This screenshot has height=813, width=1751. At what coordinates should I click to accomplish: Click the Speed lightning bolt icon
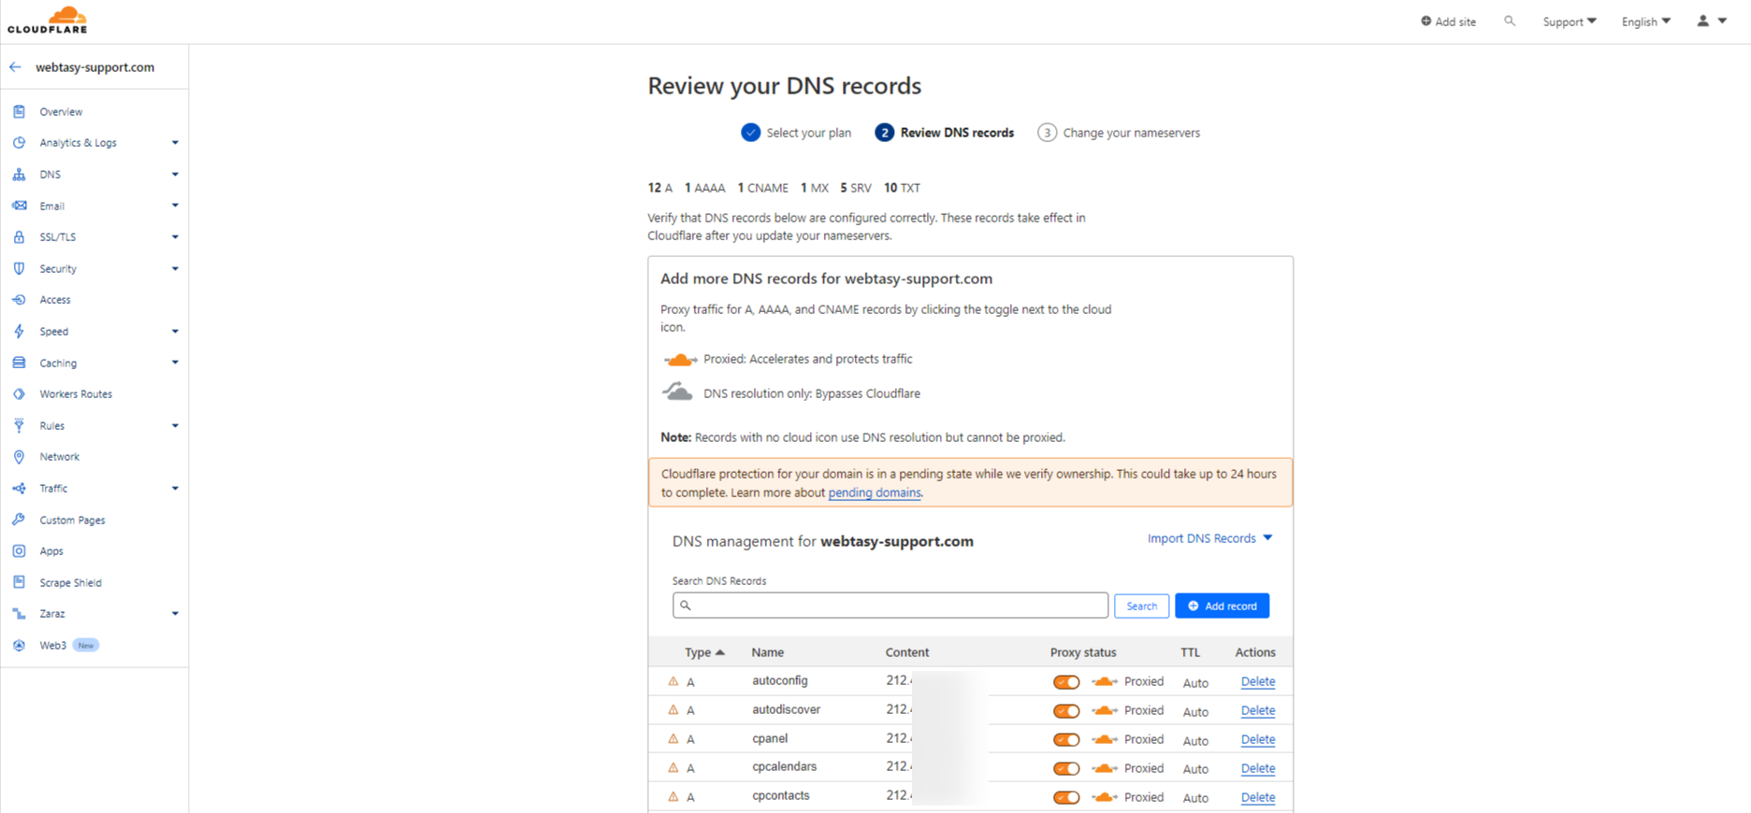(x=19, y=332)
